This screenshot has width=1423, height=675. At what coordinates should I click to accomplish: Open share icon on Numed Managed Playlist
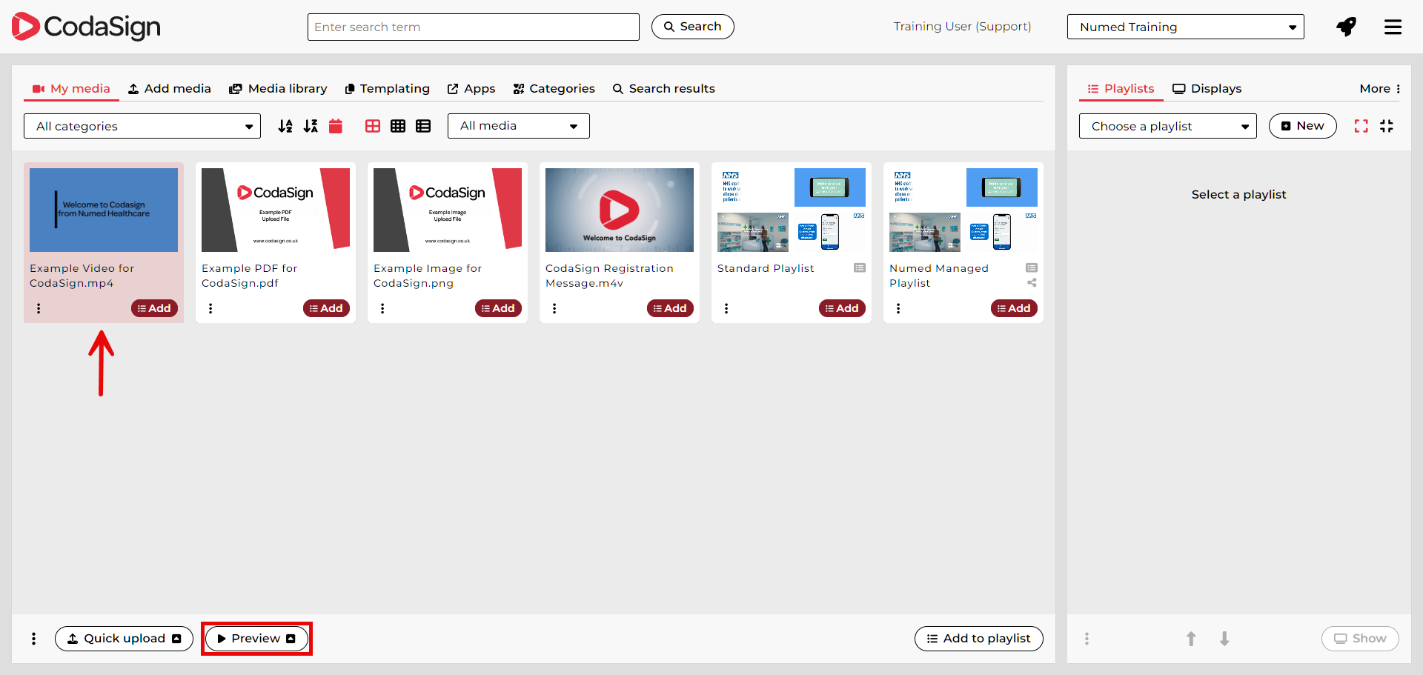pyautogui.click(x=1032, y=283)
